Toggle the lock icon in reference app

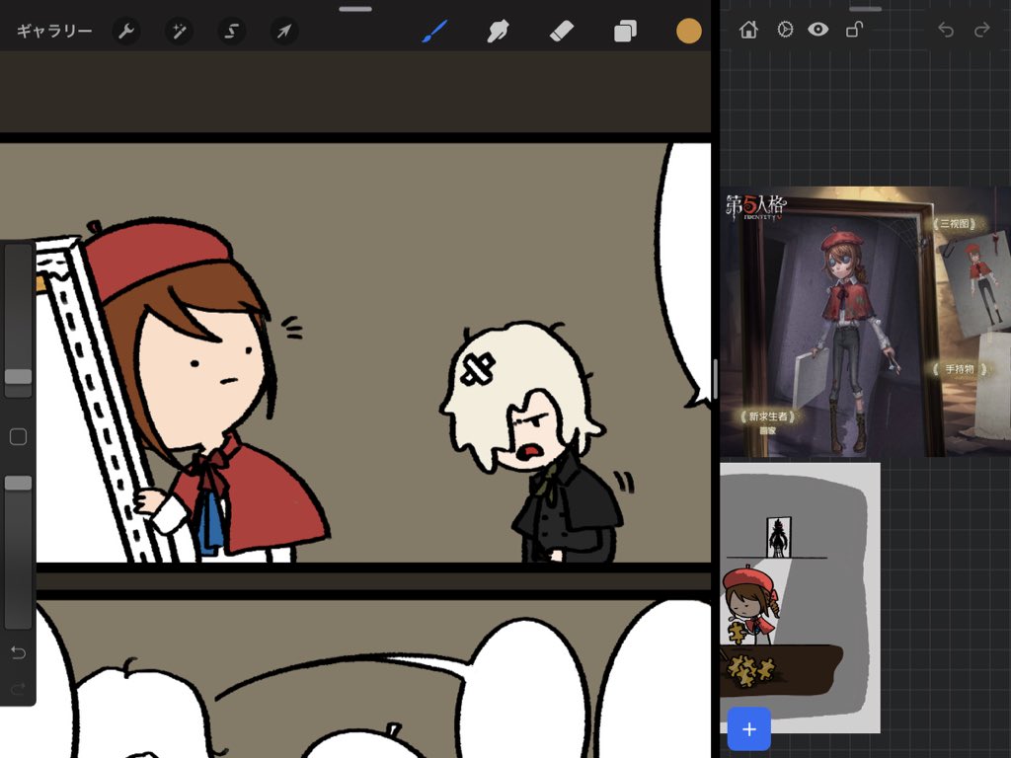click(854, 30)
